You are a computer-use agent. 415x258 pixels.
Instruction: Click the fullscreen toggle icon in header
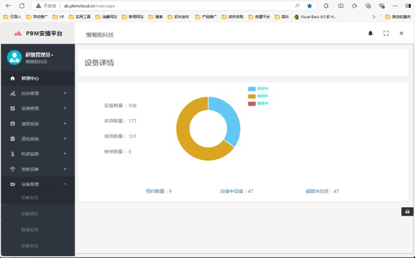(x=386, y=34)
